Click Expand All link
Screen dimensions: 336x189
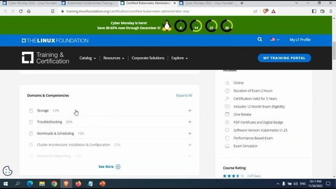[184, 96]
